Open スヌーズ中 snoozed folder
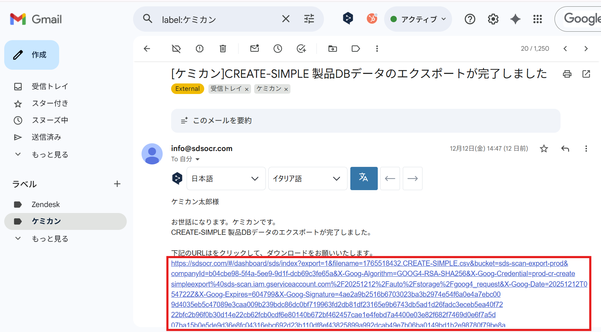The width and height of the screenshot is (601, 332). [x=50, y=120]
